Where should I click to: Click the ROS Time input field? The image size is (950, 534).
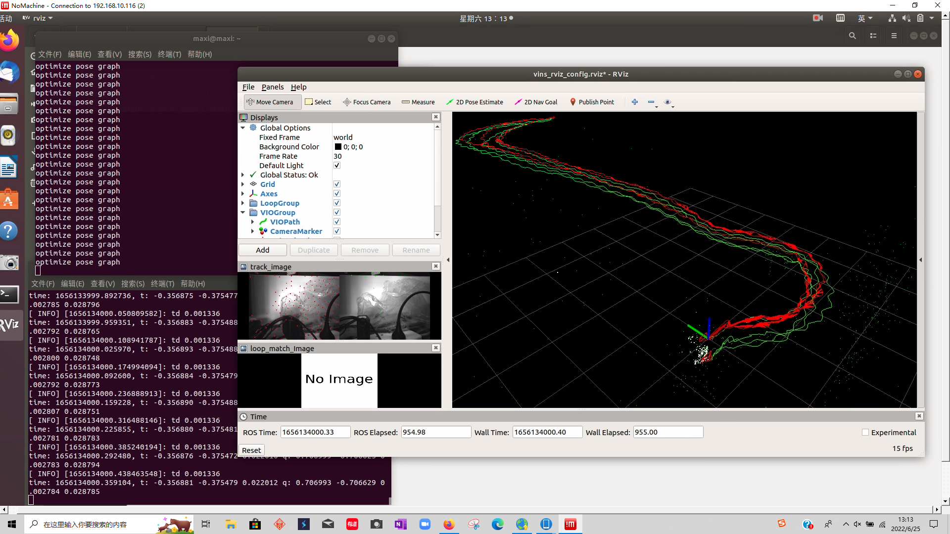315,432
